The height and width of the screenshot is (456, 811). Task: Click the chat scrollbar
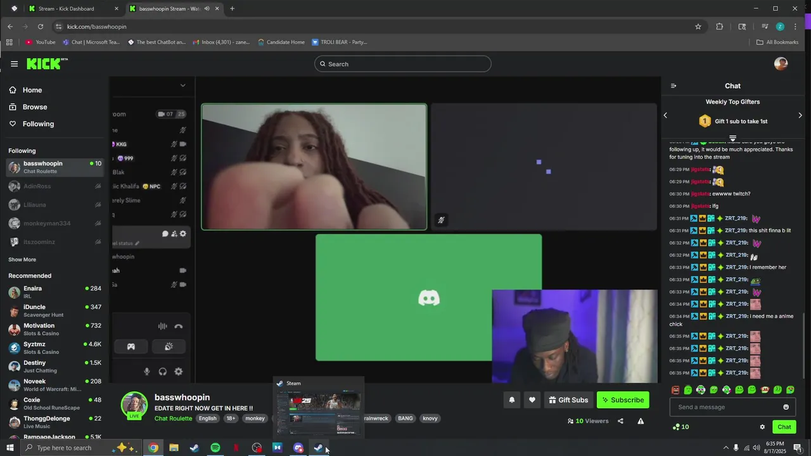click(x=804, y=345)
